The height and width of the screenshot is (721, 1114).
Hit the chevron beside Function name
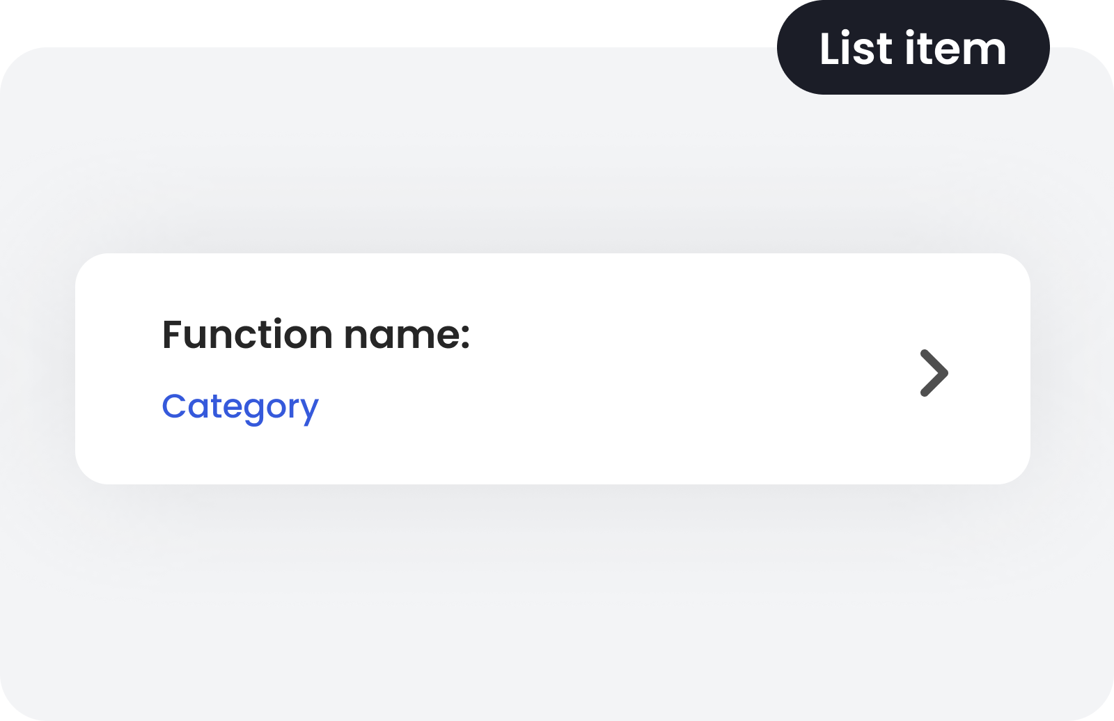[934, 373]
